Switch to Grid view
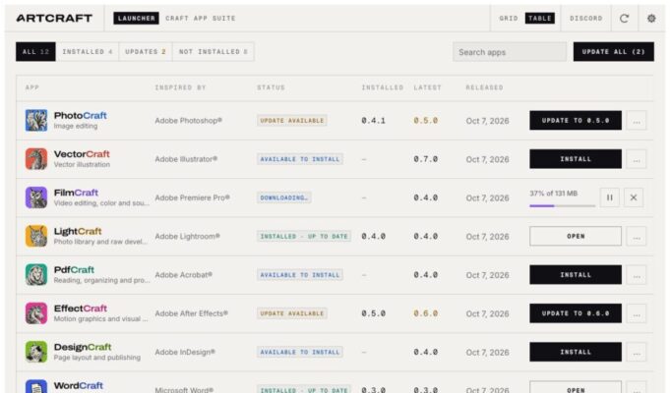Image resolution: width=670 pixels, height=393 pixels. pyautogui.click(x=509, y=19)
